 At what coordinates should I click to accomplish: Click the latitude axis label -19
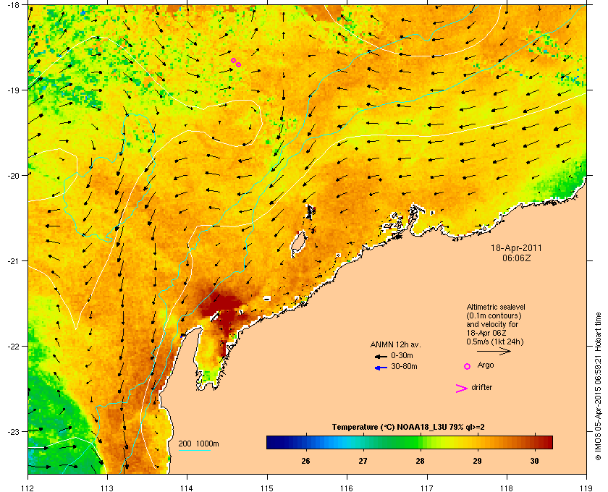[14, 90]
